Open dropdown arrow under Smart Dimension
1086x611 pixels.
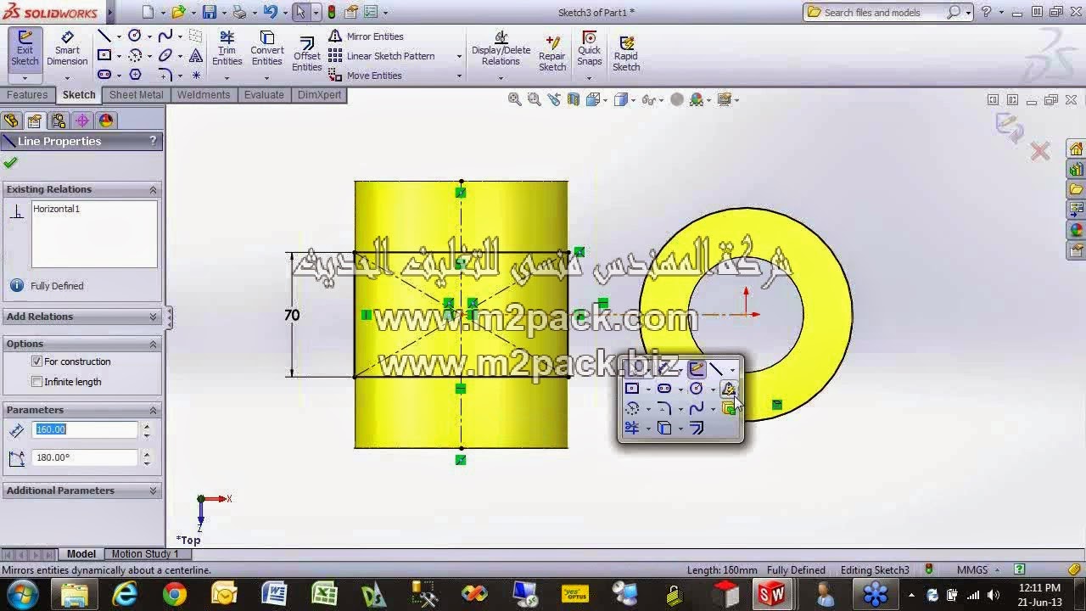(67, 78)
